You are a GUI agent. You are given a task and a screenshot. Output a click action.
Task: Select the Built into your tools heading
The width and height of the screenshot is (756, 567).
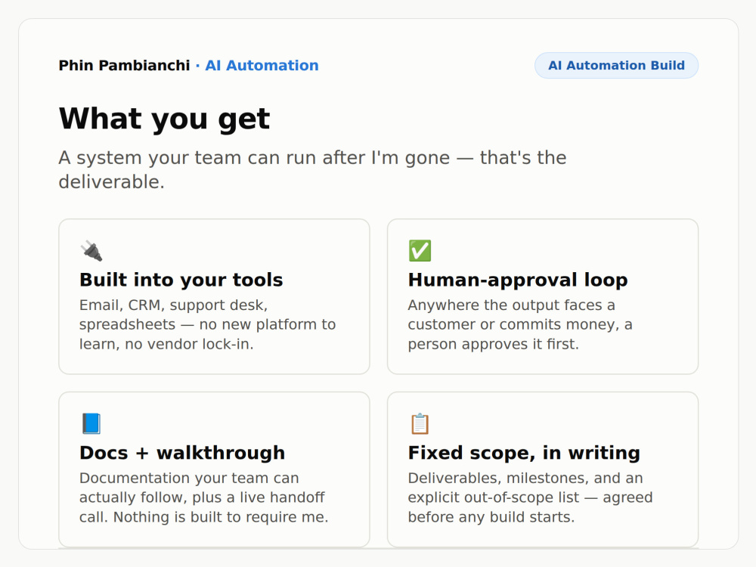coord(181,280)
